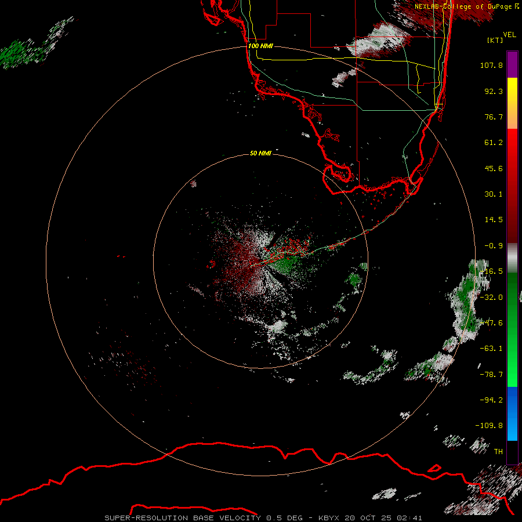Click the 100 NMI range ring label
Viewport: 522px width, 522px height.
point(260,46)
